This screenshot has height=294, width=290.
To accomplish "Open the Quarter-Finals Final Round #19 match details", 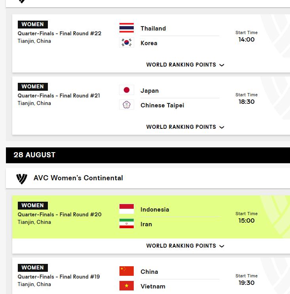I will coord(59,277).
